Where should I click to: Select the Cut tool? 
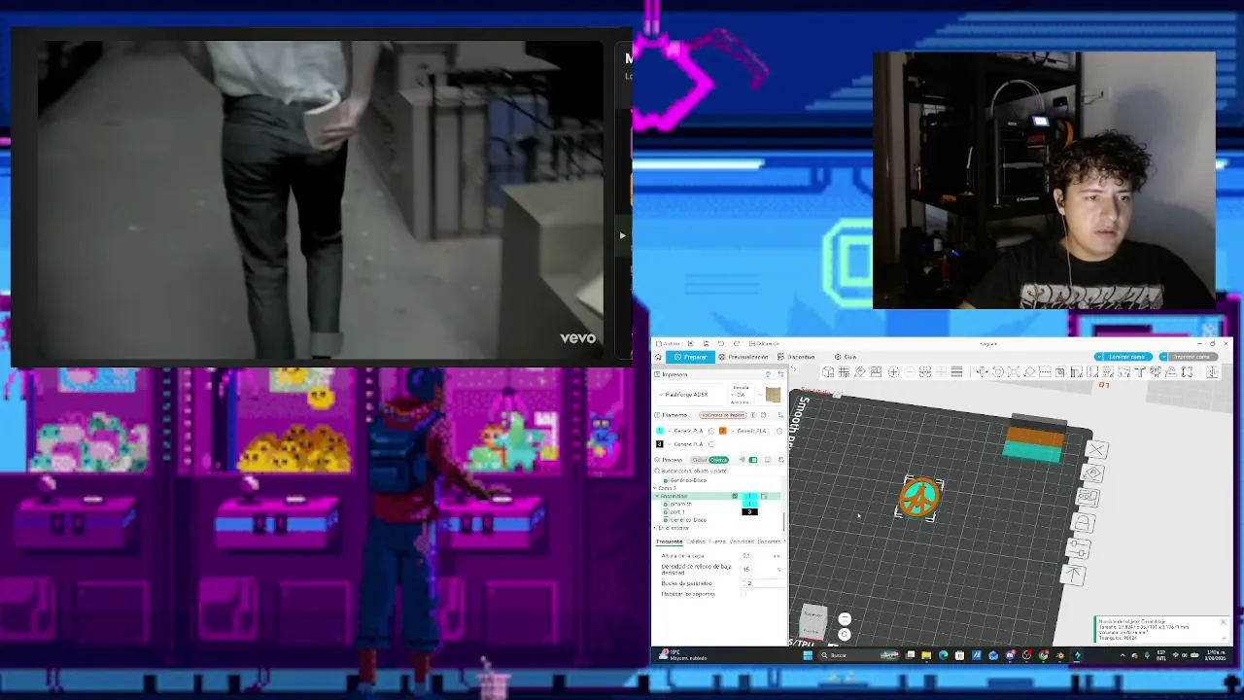pyautogui.click(x=1045, y=371)
